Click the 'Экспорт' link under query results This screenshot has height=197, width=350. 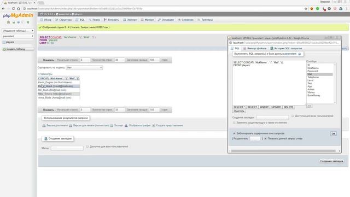119,125
